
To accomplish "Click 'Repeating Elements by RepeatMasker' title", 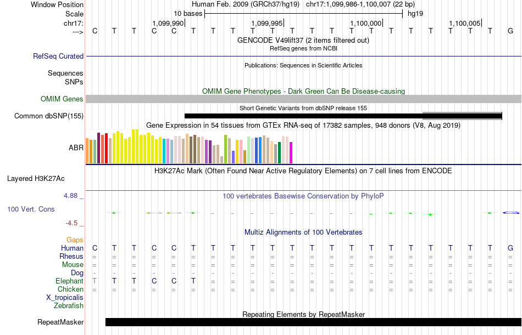I will pyautogui.click(x=304, y=314).
